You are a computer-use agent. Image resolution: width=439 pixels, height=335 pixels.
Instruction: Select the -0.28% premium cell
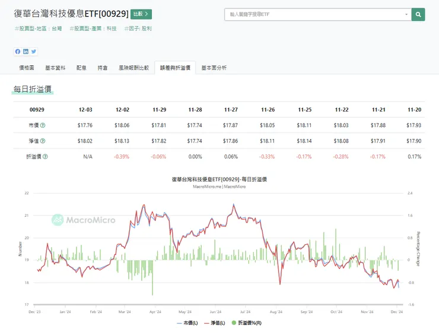pos(341,157)
